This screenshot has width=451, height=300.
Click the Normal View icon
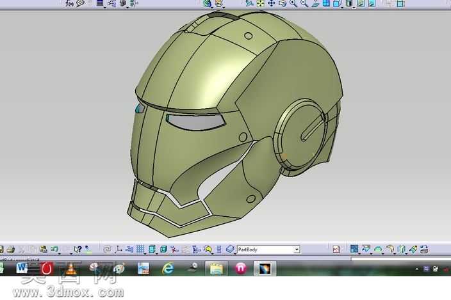[316, 3]
